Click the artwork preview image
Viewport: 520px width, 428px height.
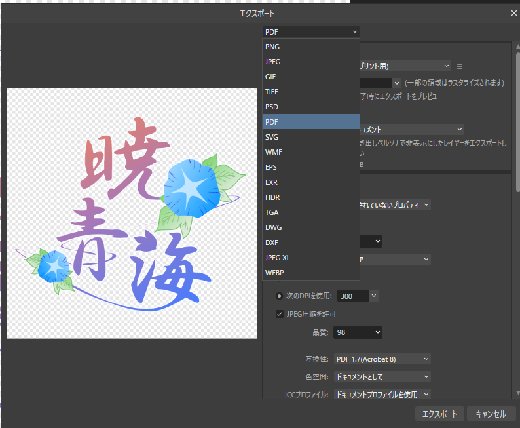click(x=131, y=213)
